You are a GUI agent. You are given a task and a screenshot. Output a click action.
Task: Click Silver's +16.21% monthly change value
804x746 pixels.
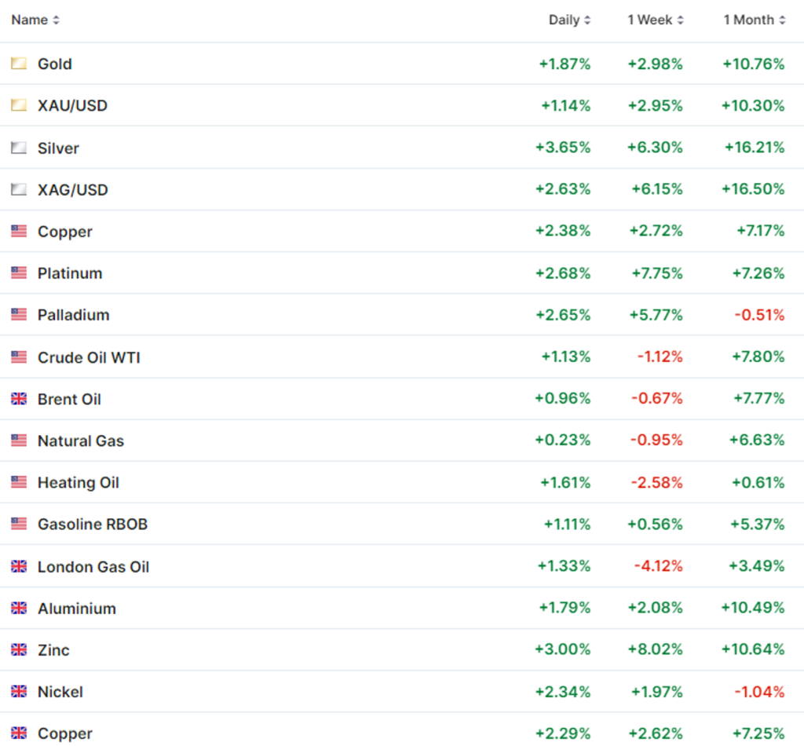click(753, 148)
